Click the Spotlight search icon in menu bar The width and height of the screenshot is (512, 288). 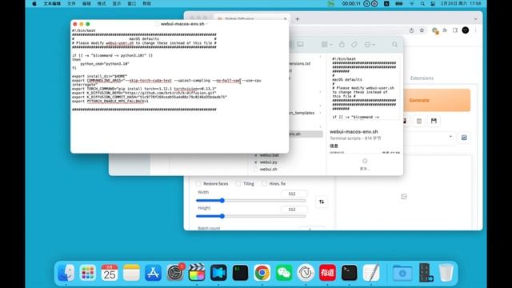422,3
